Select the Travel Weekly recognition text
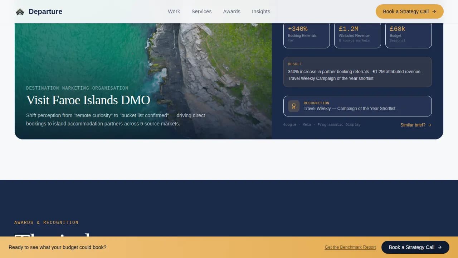This screenshot has width=458, height=258. [350, 109]
